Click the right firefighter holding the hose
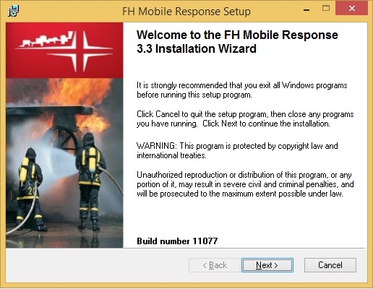 click(90, 181)
